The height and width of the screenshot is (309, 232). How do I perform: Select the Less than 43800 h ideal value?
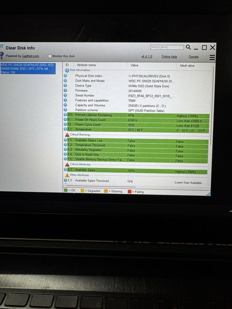pyautogui.click(x=189, y=121)
